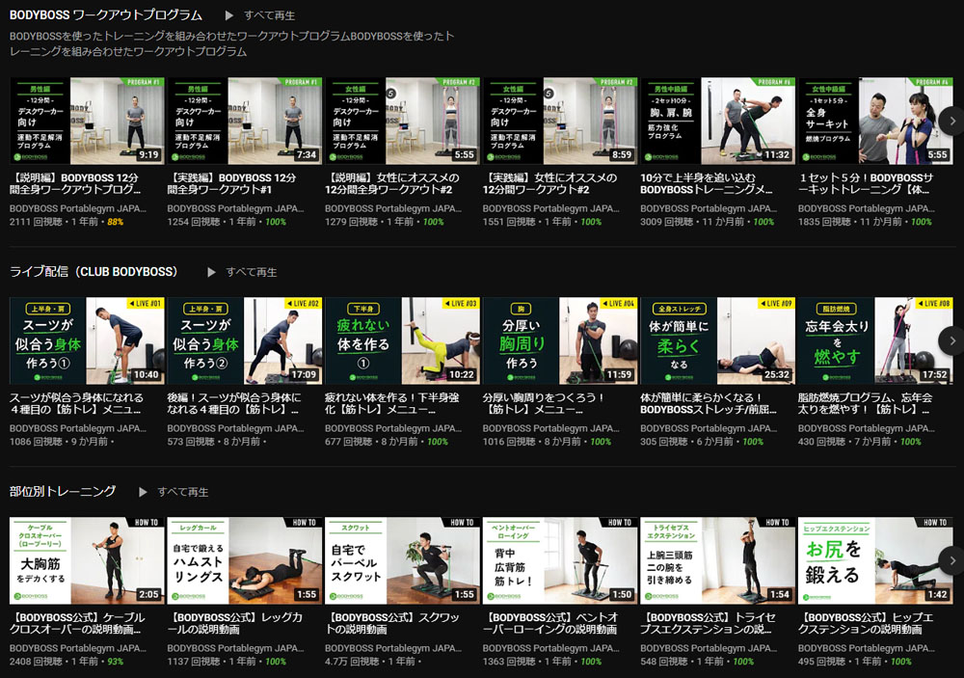Click title 【説明編】BODYBOSS 12分間全身ワークアウトプログ
This screenshot has height=678, width=964.
click(x=75, y=183)
